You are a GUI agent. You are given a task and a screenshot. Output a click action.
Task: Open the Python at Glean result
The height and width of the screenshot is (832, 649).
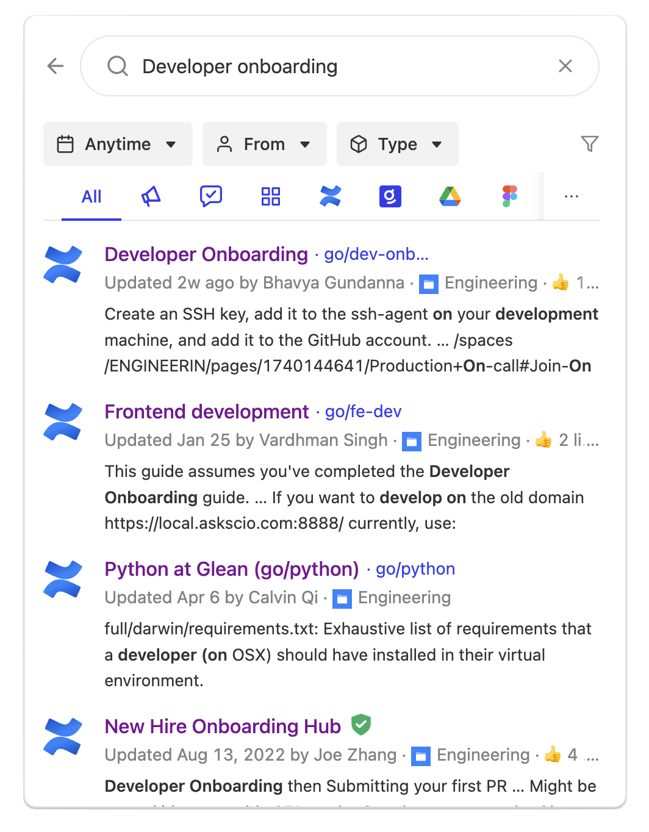pos(231,569)
